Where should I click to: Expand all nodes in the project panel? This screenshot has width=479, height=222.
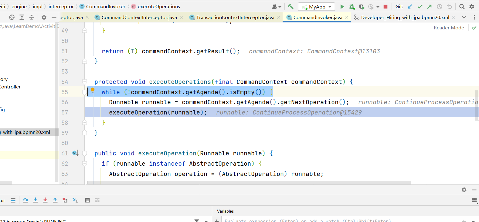click(22, 17)
